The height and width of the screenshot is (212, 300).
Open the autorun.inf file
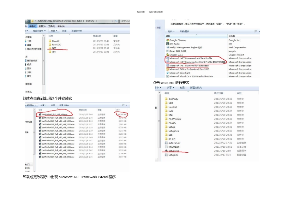pos(174,143)
